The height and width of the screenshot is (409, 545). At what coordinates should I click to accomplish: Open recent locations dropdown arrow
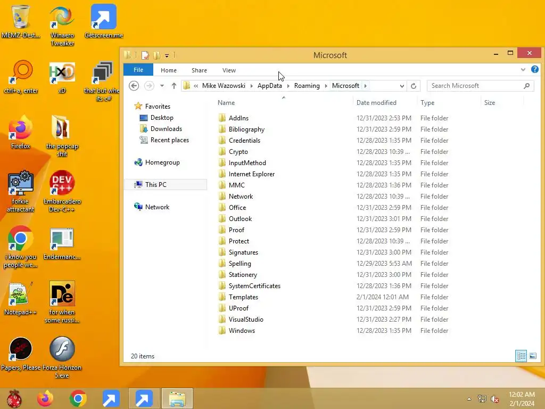[162, 86]
